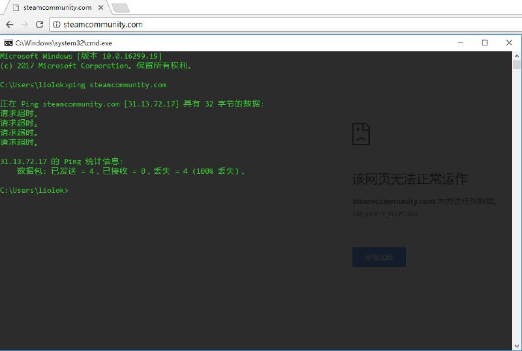522x351 pixels.
Task: Click the cmd scrollbar up arrow
Action: click(x=517, y=56)
